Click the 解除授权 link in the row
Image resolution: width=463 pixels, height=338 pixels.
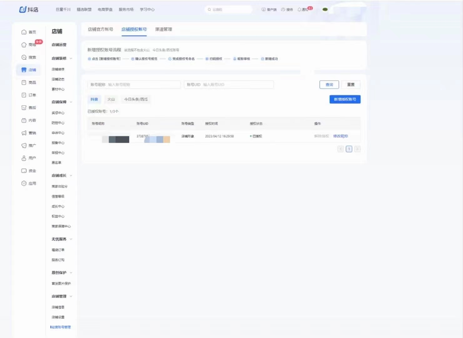coord(322,136)
